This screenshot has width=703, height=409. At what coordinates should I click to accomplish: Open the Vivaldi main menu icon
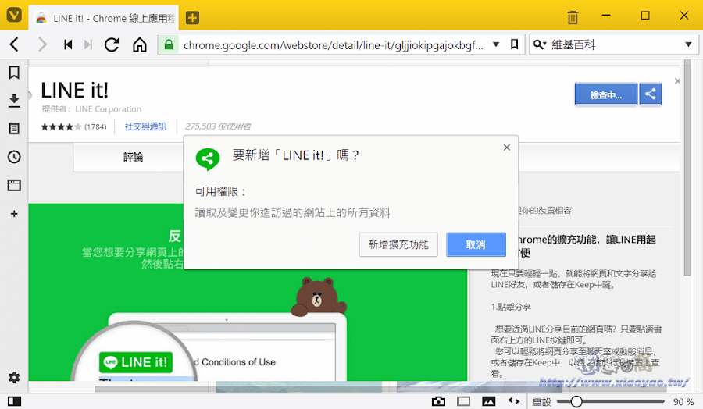coord(14,16)
